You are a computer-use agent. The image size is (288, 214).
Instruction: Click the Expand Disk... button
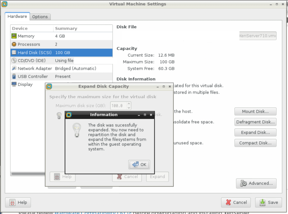[x=255, y=132]
